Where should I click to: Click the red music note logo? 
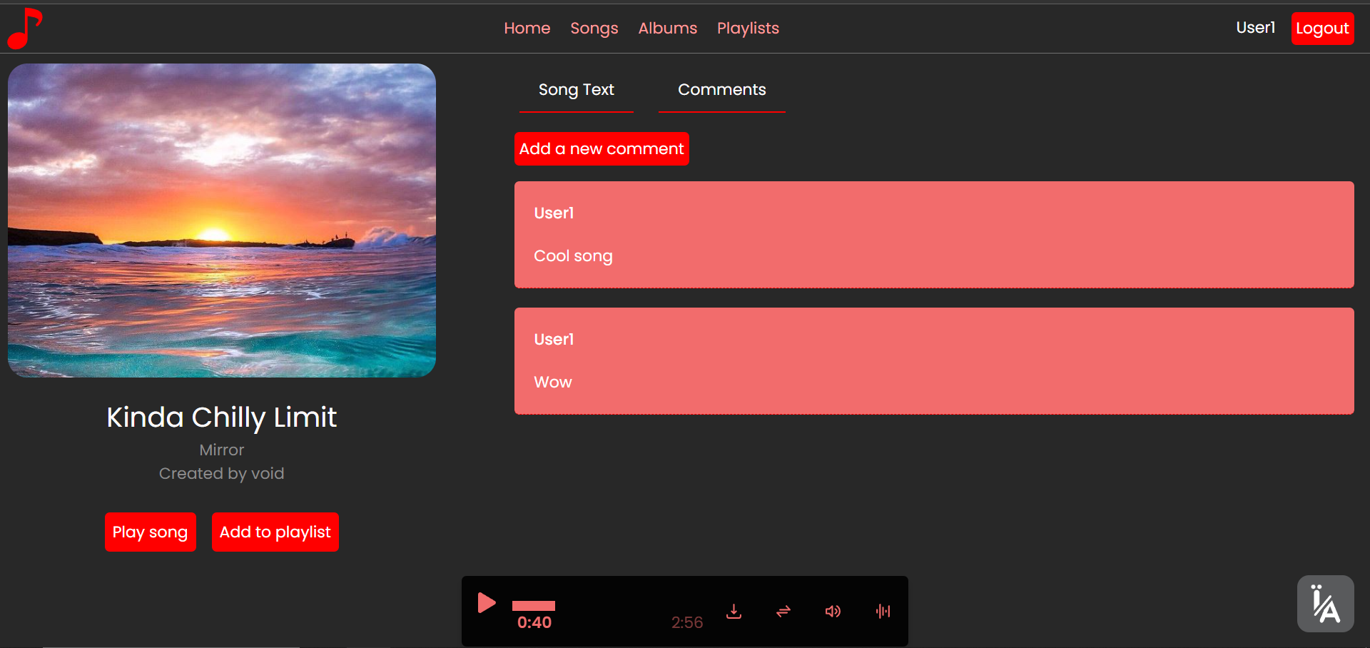click(x=25, y=29)
